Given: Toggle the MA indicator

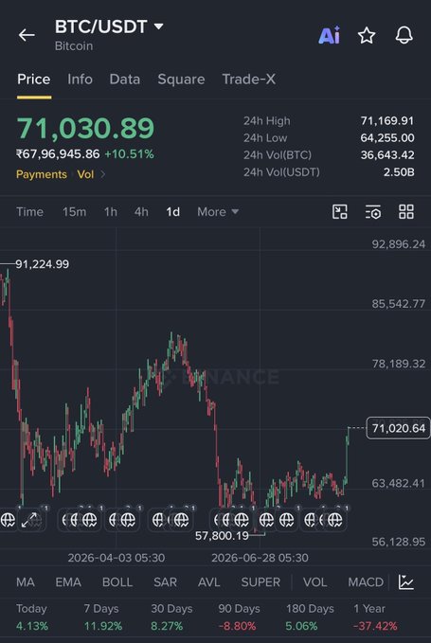Looking at the screenshot, I should click(x=25, y=582).
